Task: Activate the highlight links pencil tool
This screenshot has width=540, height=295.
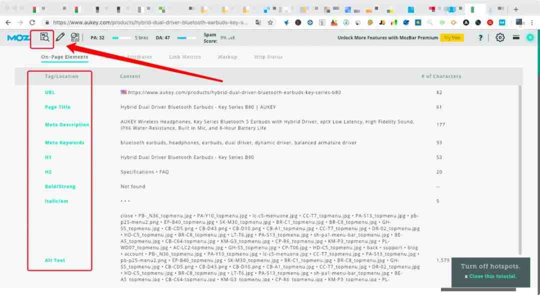Action: (60, 37)
